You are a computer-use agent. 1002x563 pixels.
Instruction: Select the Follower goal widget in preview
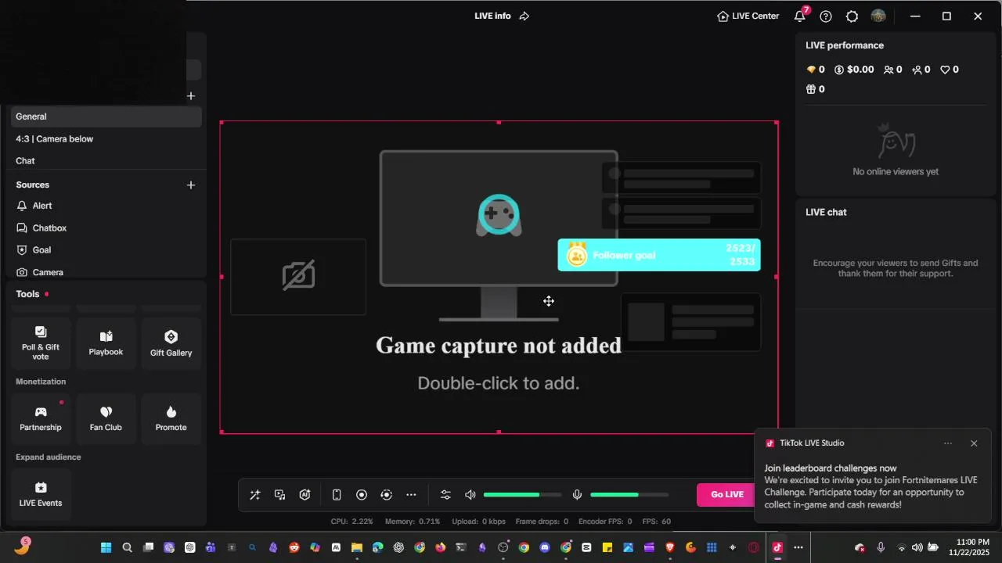[x=658, y=255]
